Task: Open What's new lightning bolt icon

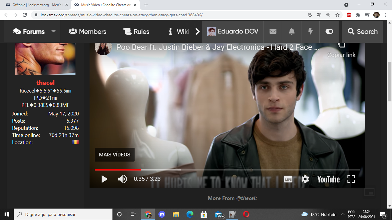Action: point(310,32)
